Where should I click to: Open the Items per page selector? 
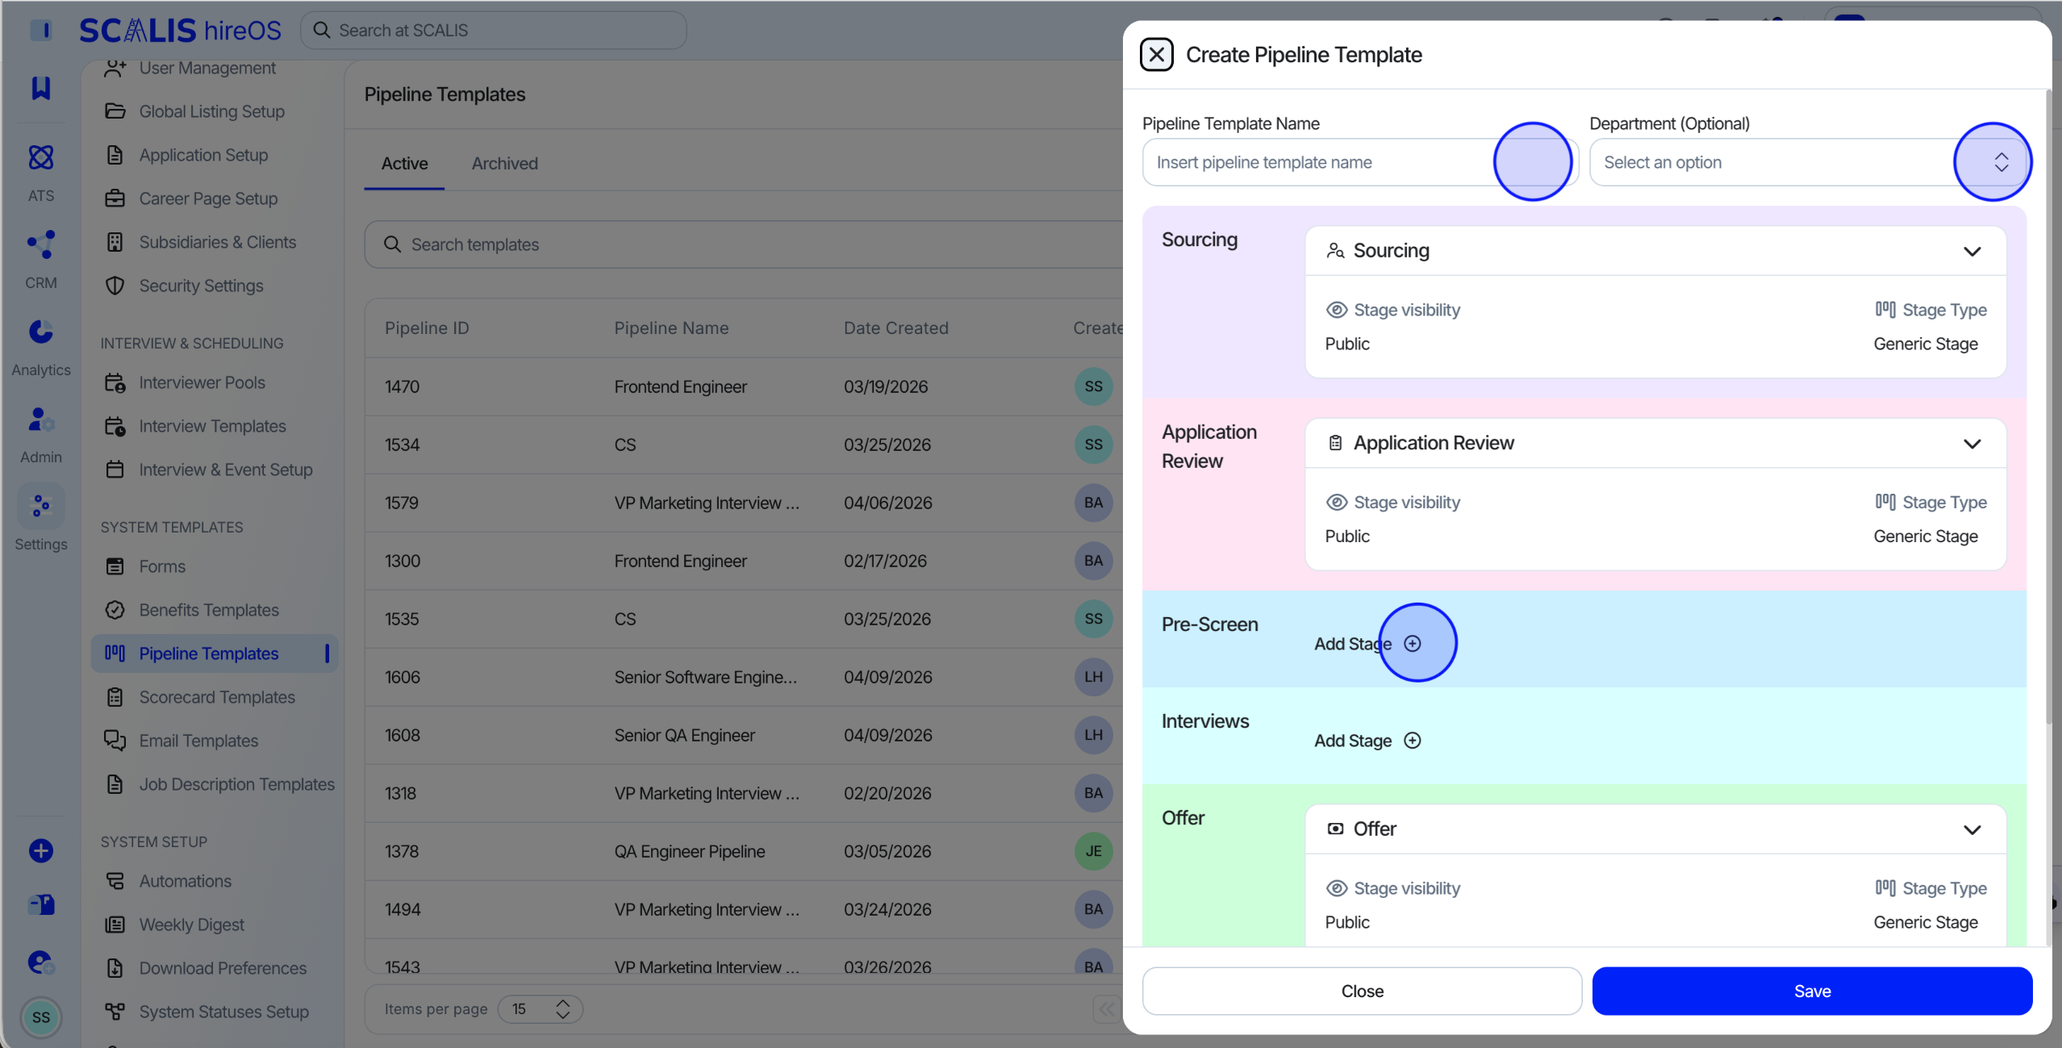point(540,1008)
